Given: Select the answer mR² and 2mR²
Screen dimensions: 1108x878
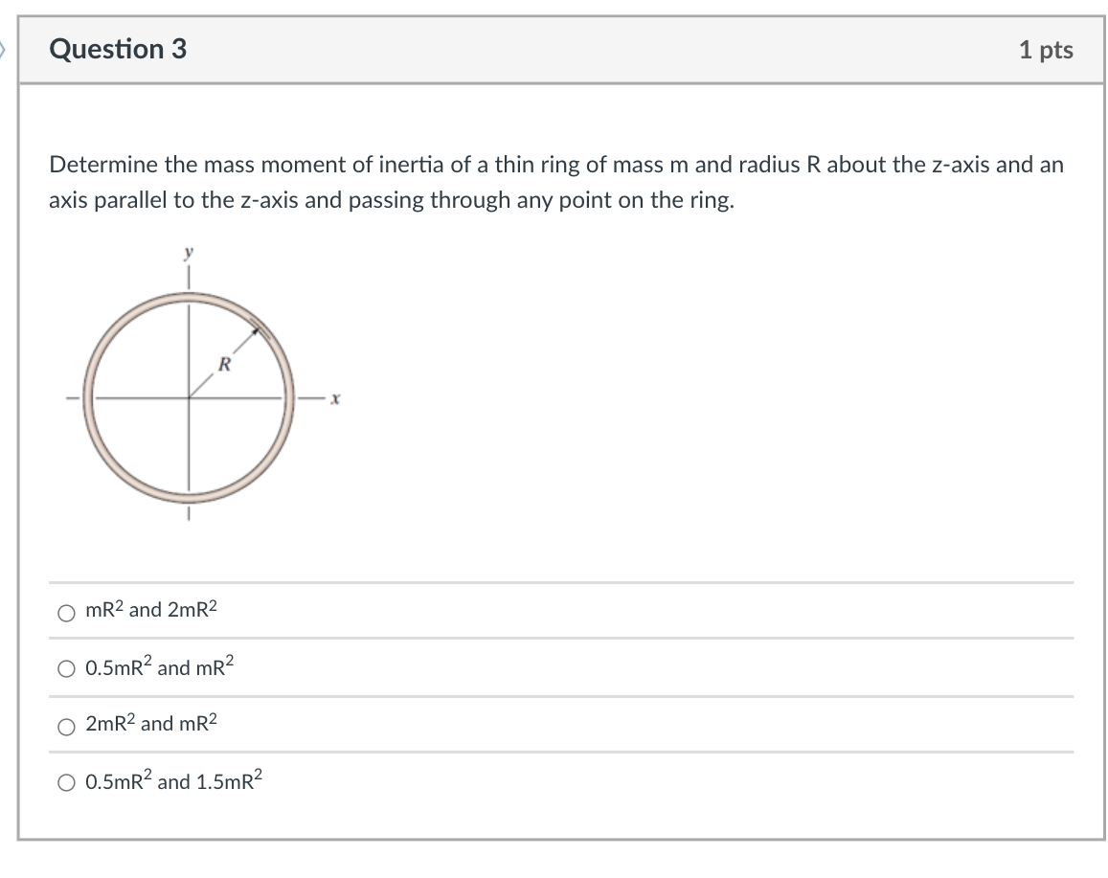Looking at the screenshot, I should (x=66, y=613).
